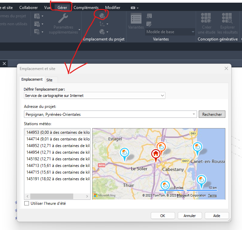The image size is (242, 230).
Task: Click the second settings icon beside Paramètres
Action: pyautogui.click(x=37, y=24)
